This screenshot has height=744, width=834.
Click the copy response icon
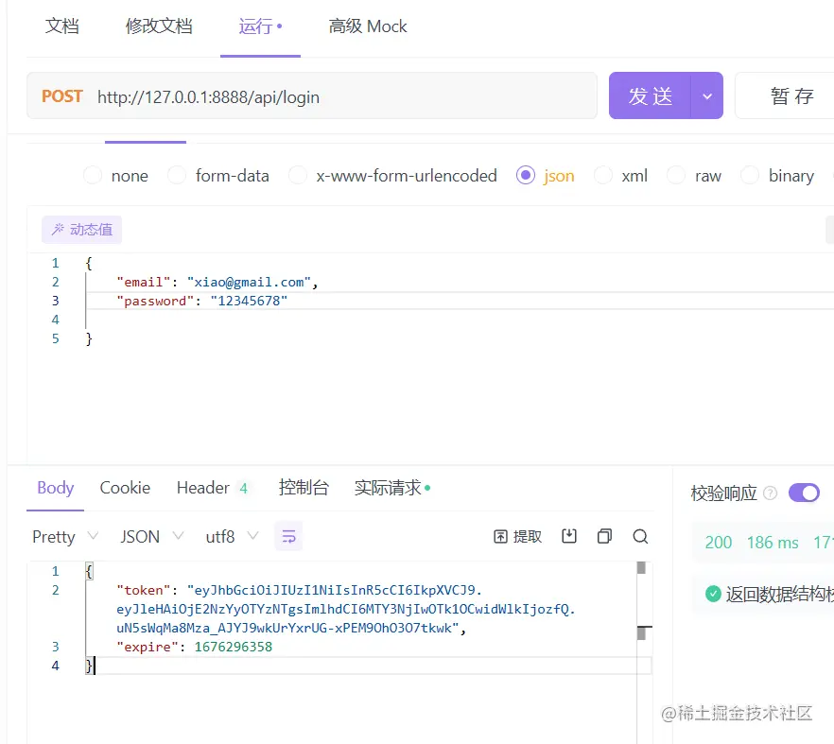click(x=605, y=536)
